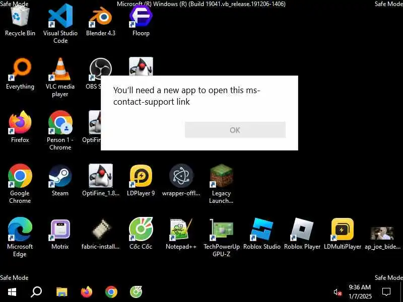Click the muted volume tray icon
The image size is (403, 302).
pyautogui.click(x=338, y=292)
